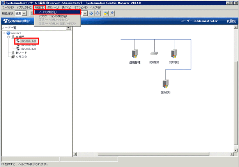The height and width of the screenshot is (167, 239).
Task: Select the 192.168.3.0 subnet node
Action: coord(28,49)
